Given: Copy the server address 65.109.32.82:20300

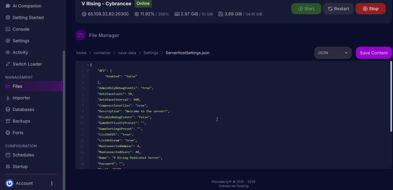Looking at the screenshot, I should [x=108, y=14].
